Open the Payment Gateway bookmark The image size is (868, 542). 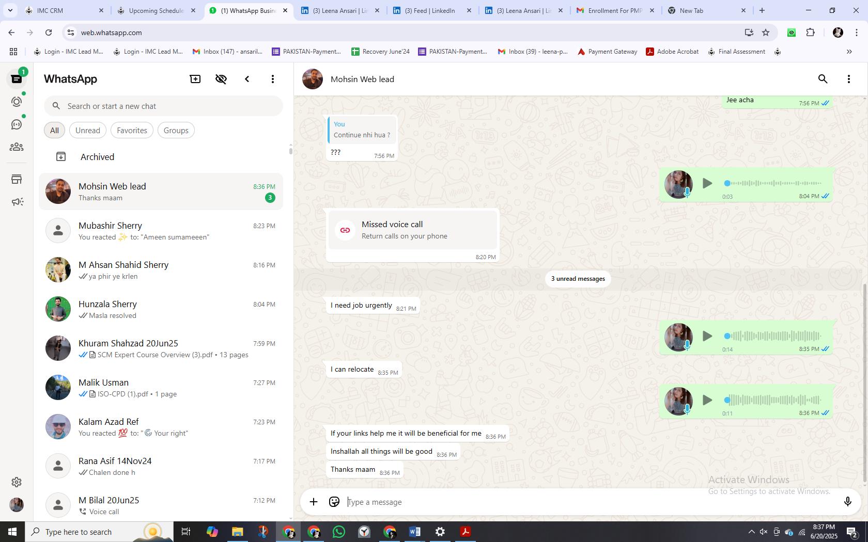coord(608,52)
